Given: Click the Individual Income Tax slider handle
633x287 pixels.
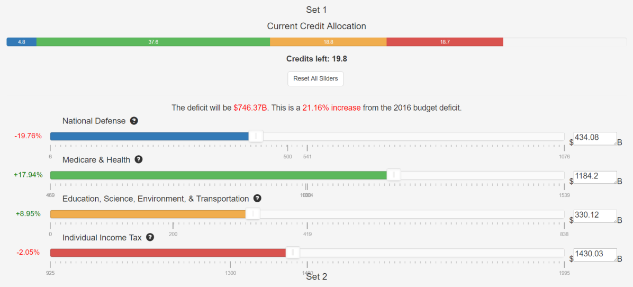Looking at the screenshot, I should [x=293, y=253].
